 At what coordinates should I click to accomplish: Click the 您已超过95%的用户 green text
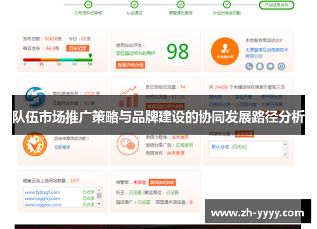tap(136, 53)
